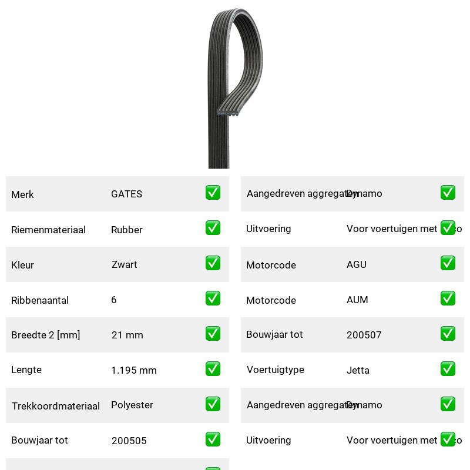This screenshot has width=470, height=470.
Task: Select the GATES brand value
Action: click(x=126, y=194)
